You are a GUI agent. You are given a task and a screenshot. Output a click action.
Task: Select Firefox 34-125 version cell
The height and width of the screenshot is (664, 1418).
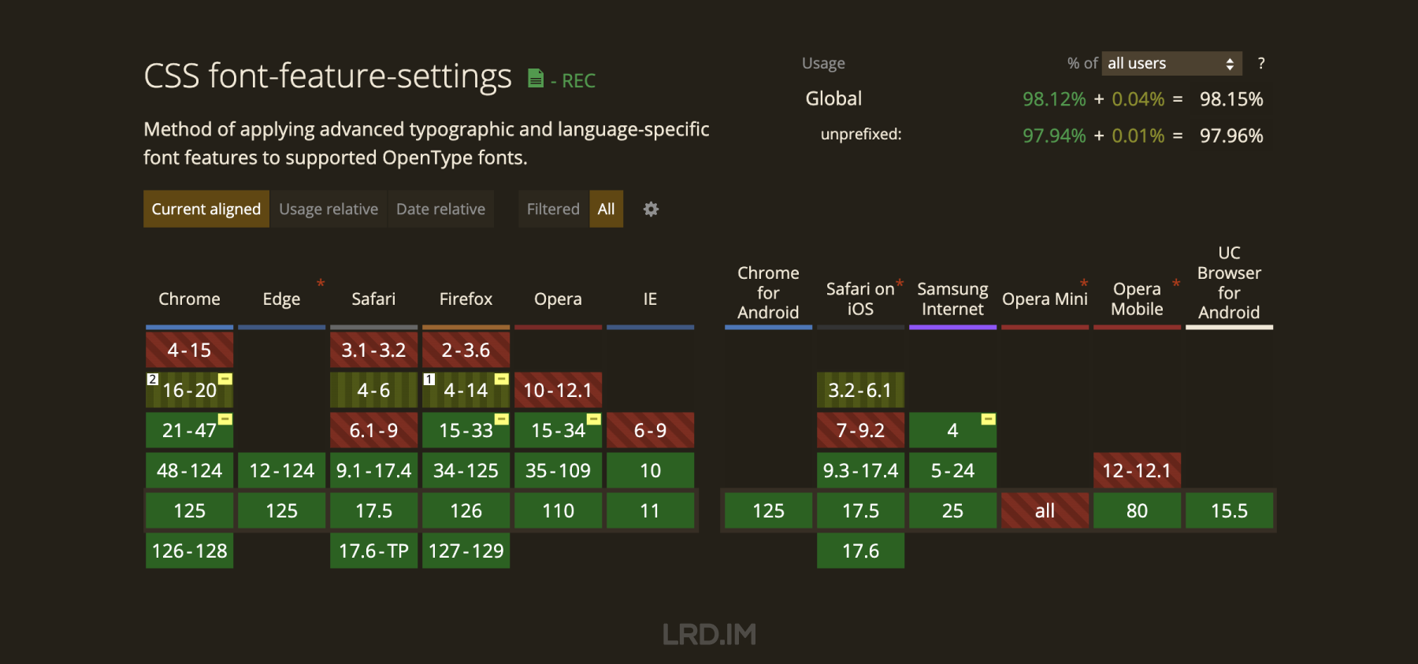[x=466, y=470]
